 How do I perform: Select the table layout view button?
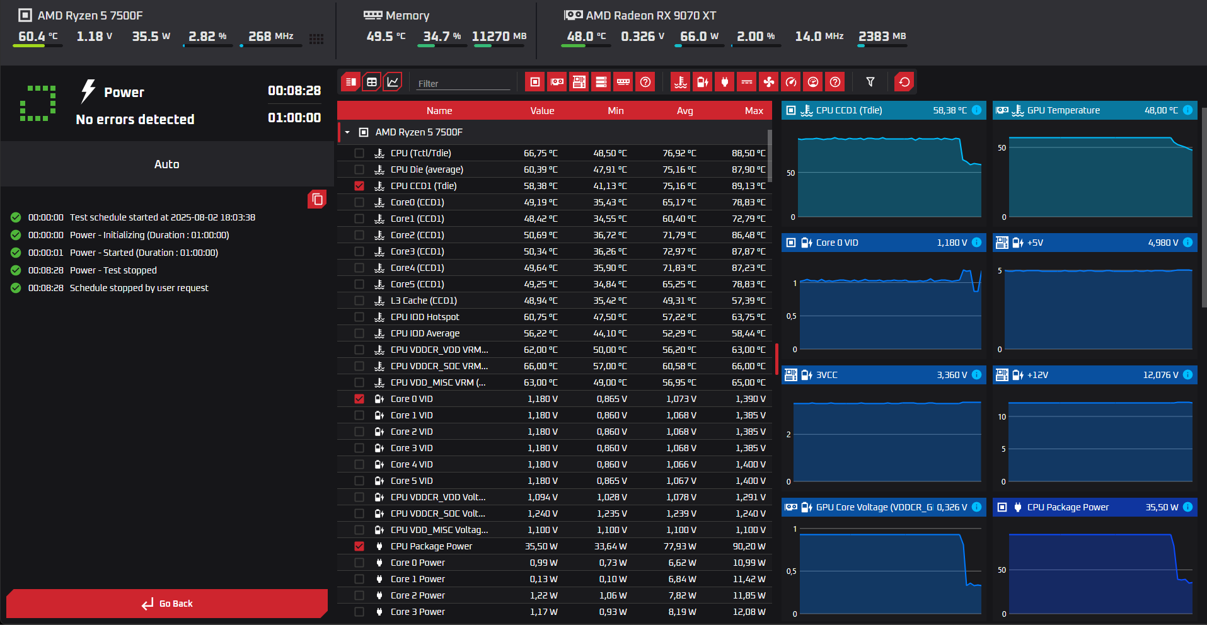pyautogui.click(x=372, y=82)
